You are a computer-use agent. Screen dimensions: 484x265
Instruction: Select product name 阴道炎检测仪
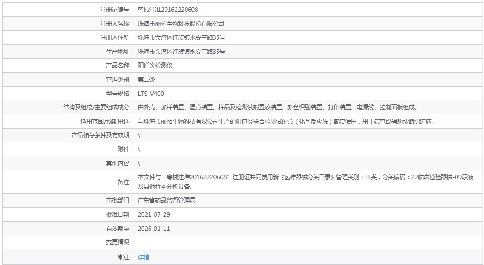155,65
